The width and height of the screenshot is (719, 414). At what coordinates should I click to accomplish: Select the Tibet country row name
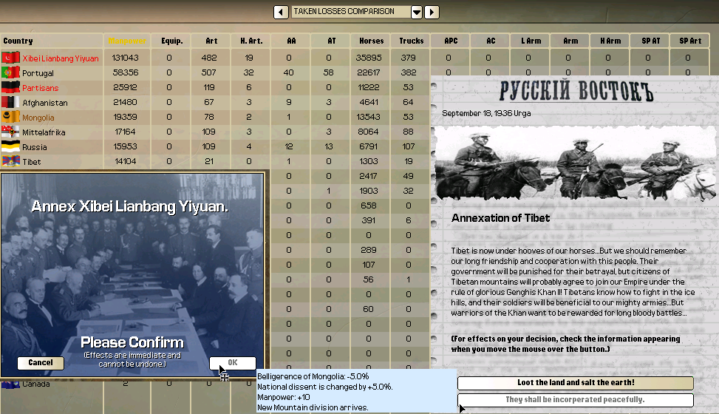(32, 162)
